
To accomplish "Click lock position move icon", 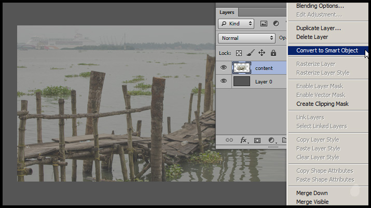I will pyautogui.click(x=262, y=53).
